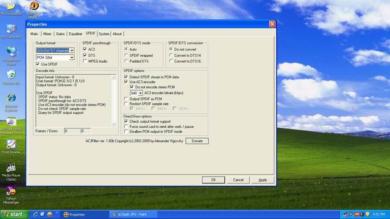Toggle the Use SPDIF checkbox
This screenshot has height=219, width=390.
tap(38, 64)
